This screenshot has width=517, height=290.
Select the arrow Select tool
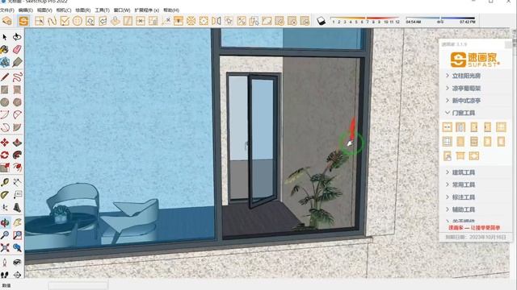tap(5, 37)
